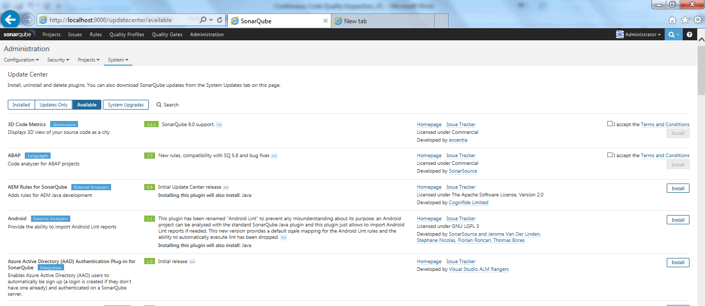Open address bar search dropdown arrow
This screenshot has width=705, height=306.
211,20
